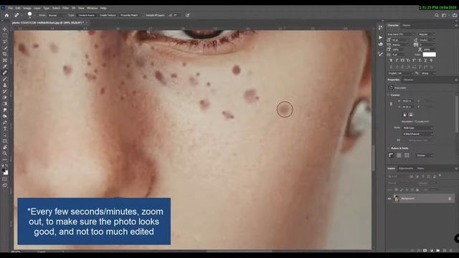
Task: Toggle Strikethrough in Character panel
Action: (x=431, y=60)
